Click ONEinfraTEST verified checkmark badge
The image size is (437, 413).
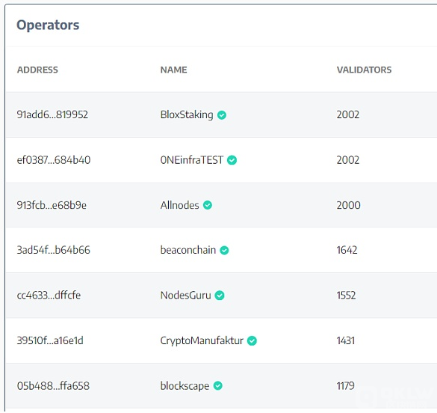232,160
